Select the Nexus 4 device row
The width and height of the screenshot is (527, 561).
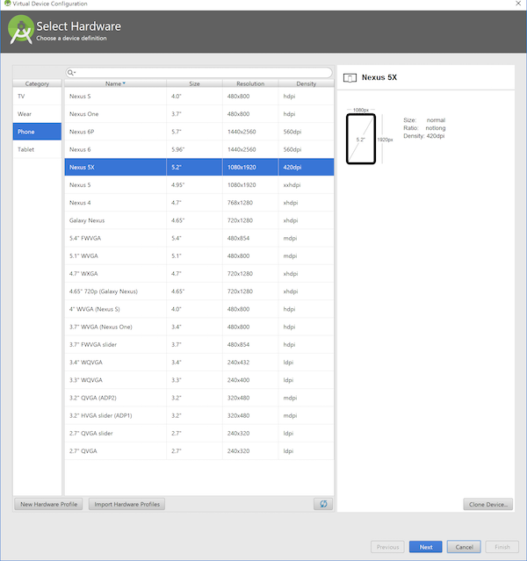coord(199,203)
